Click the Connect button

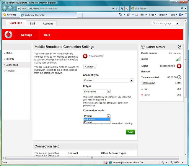click(90, 66)
